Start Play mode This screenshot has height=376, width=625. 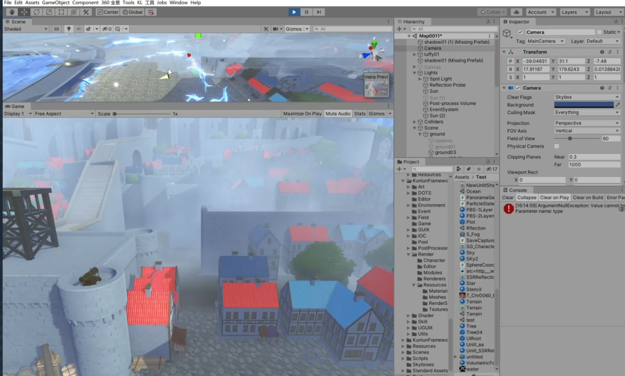[294, 12]
